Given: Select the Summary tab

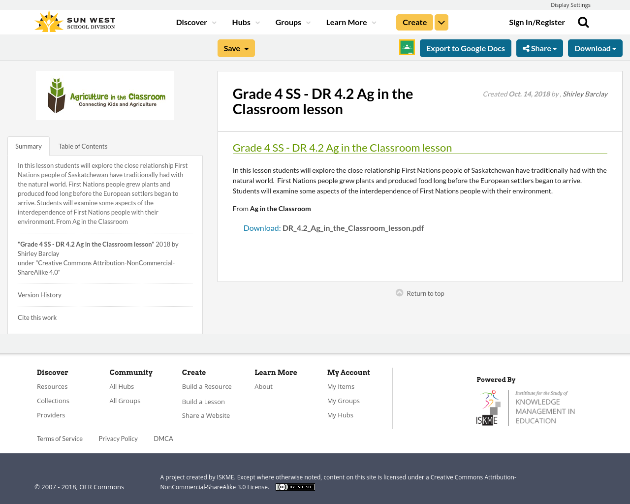Looking at the screenshot, I should point(28,146).
